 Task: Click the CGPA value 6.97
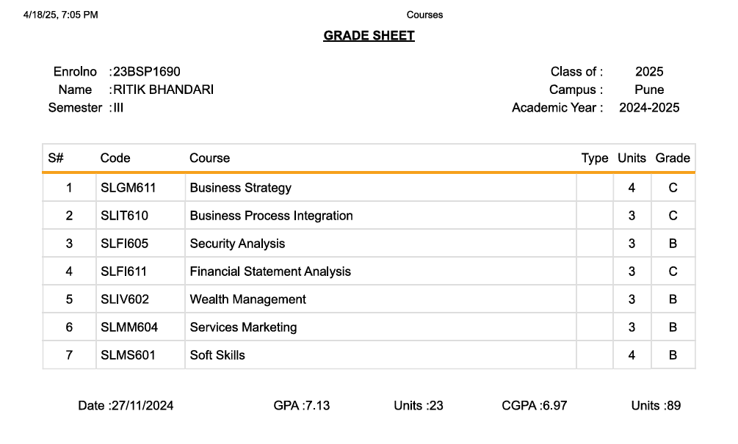pos(554,405)
